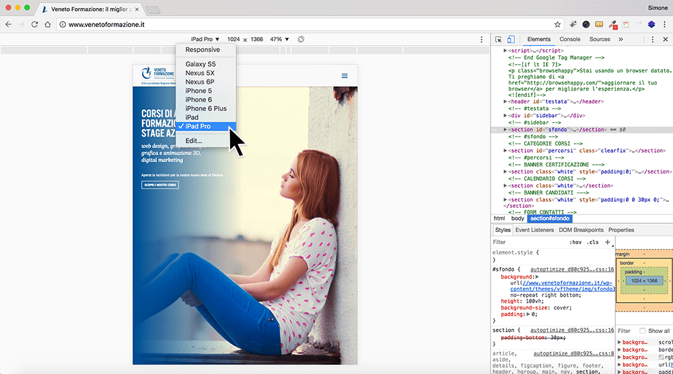Open hamburger menu on the website preview

click(344, 76)
